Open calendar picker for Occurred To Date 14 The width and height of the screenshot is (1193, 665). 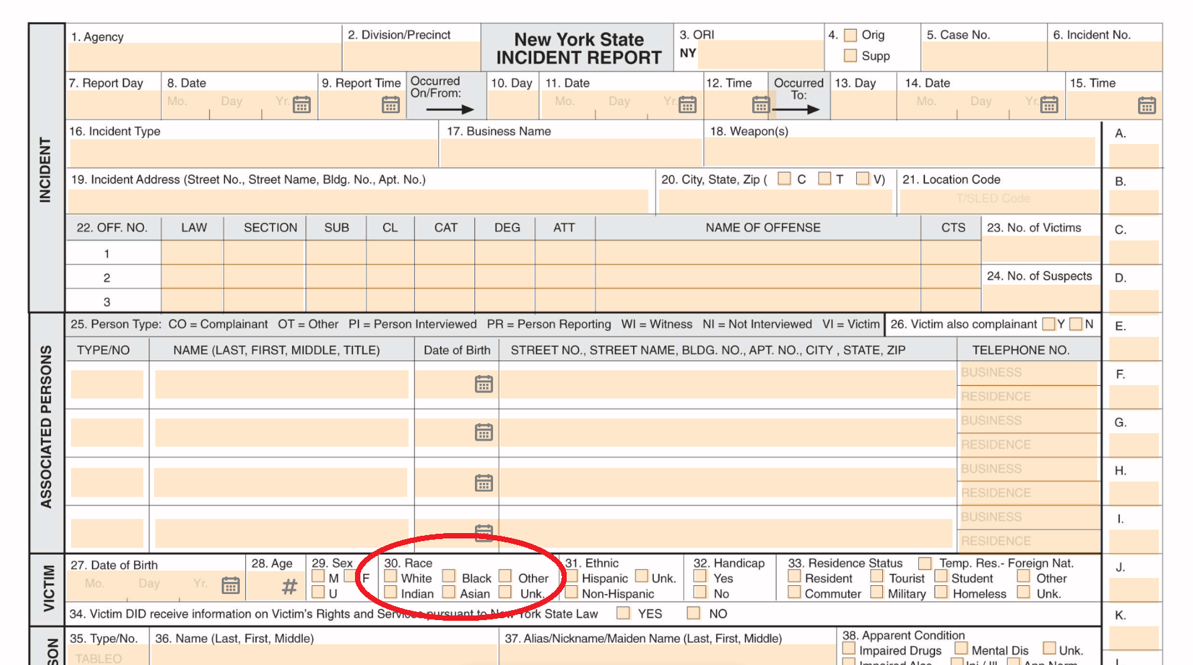1050,105
